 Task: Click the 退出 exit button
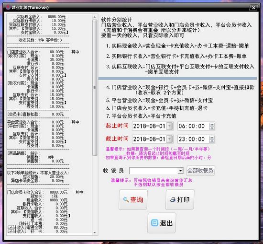[162, 223]
